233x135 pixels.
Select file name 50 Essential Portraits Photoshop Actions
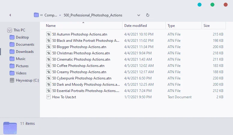(86, 91)
